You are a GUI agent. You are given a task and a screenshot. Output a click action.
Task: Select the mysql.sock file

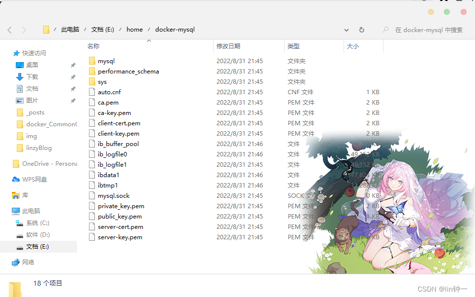113,195
